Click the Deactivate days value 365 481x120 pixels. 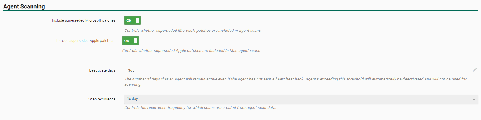coord(131,70)
